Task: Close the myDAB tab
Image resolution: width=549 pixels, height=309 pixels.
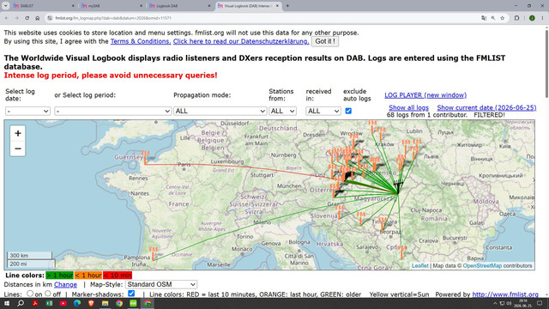Action: pos(141,6)
